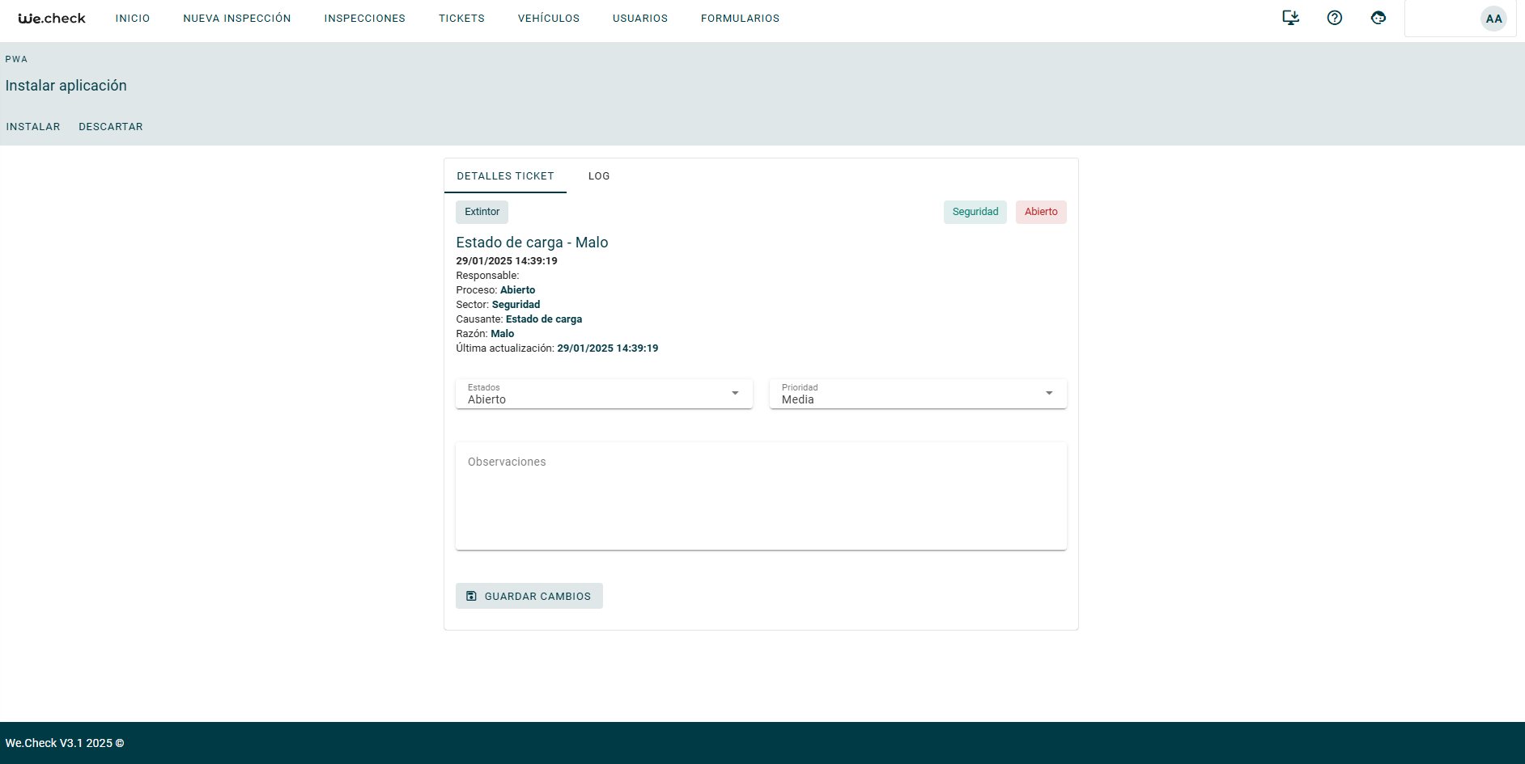1525x764 pixels.
Task: Open the help question mark icon
Action: 1334,18
